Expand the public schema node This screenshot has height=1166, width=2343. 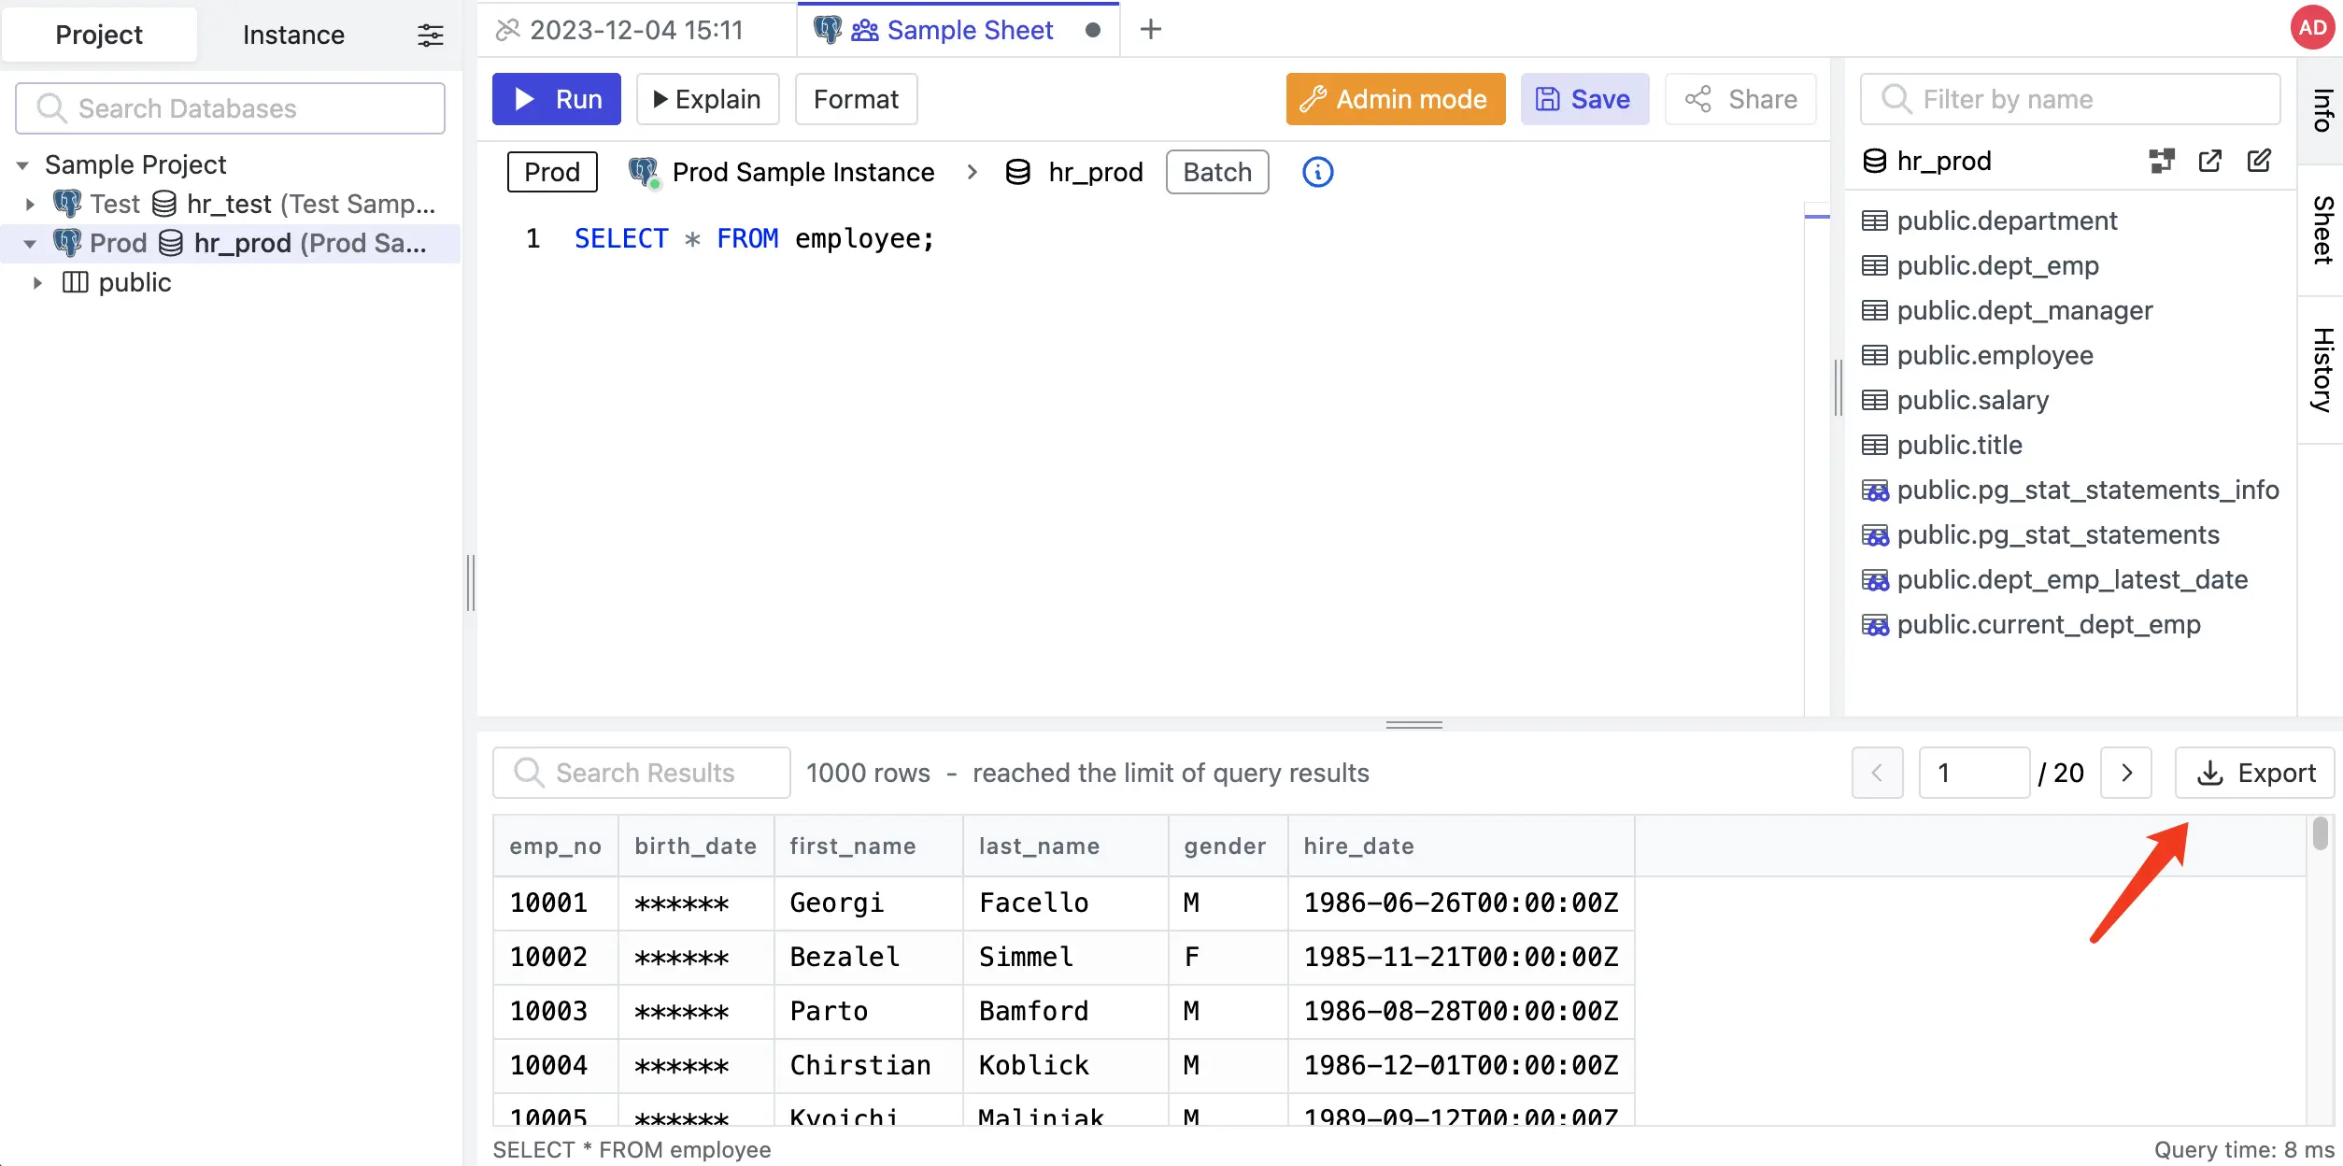[37, 283]
